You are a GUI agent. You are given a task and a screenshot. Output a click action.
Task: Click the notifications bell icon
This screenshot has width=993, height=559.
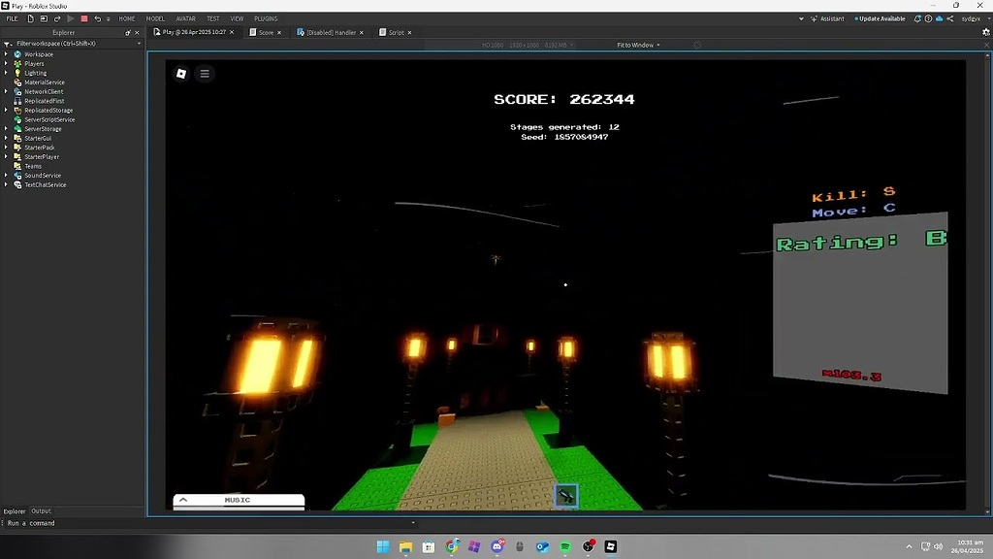click(918, 18)
